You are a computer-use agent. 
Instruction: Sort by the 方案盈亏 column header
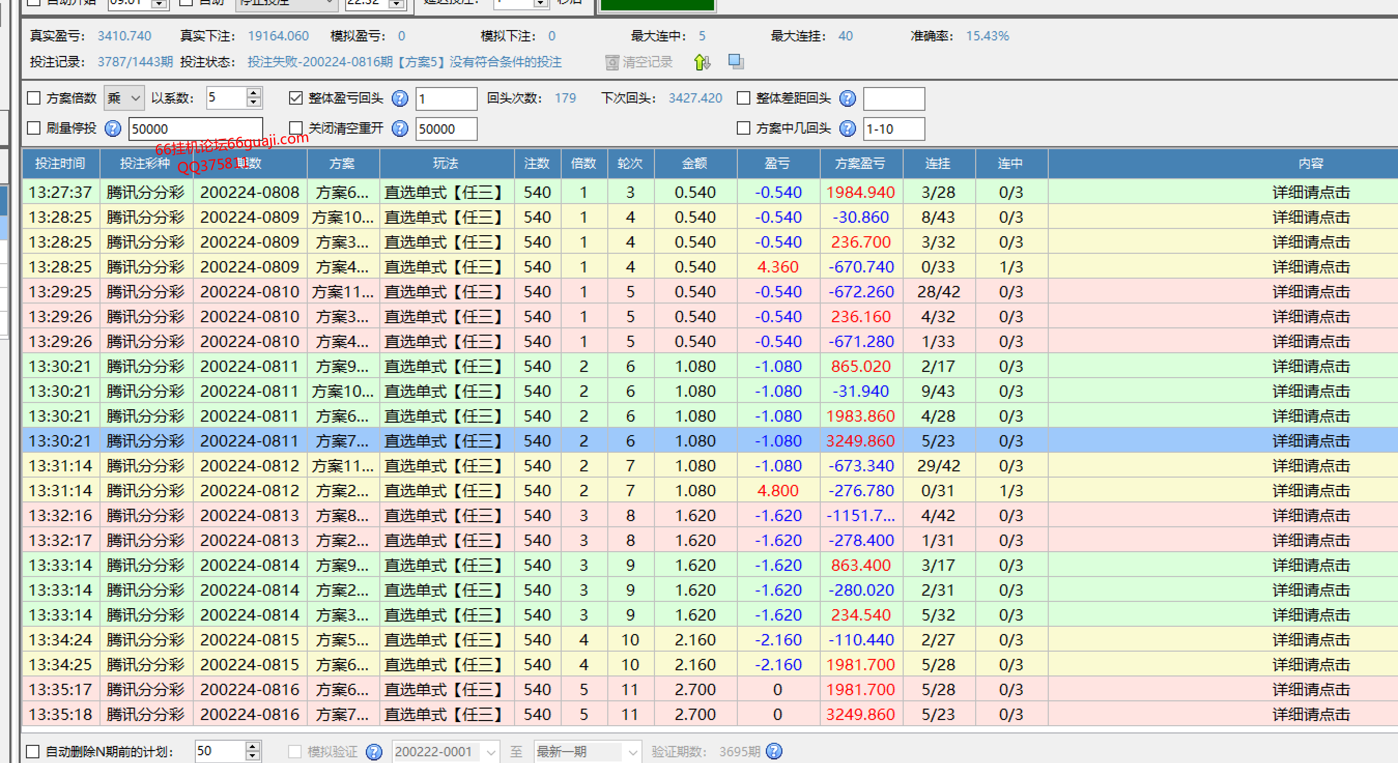(860, 163)
